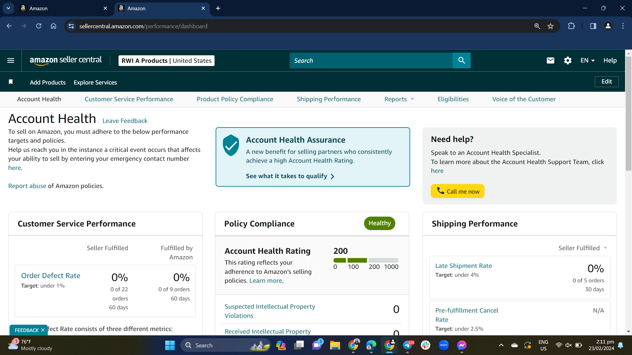
Task: Open the browser home page
Action: [53, 26]
